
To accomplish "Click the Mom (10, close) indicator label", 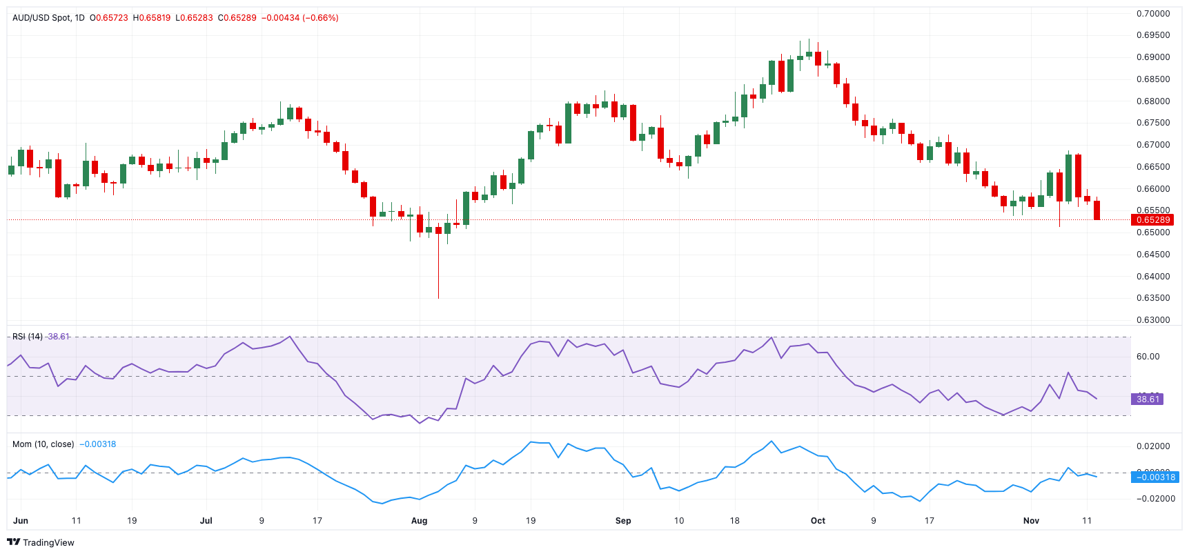I will 43,444.
